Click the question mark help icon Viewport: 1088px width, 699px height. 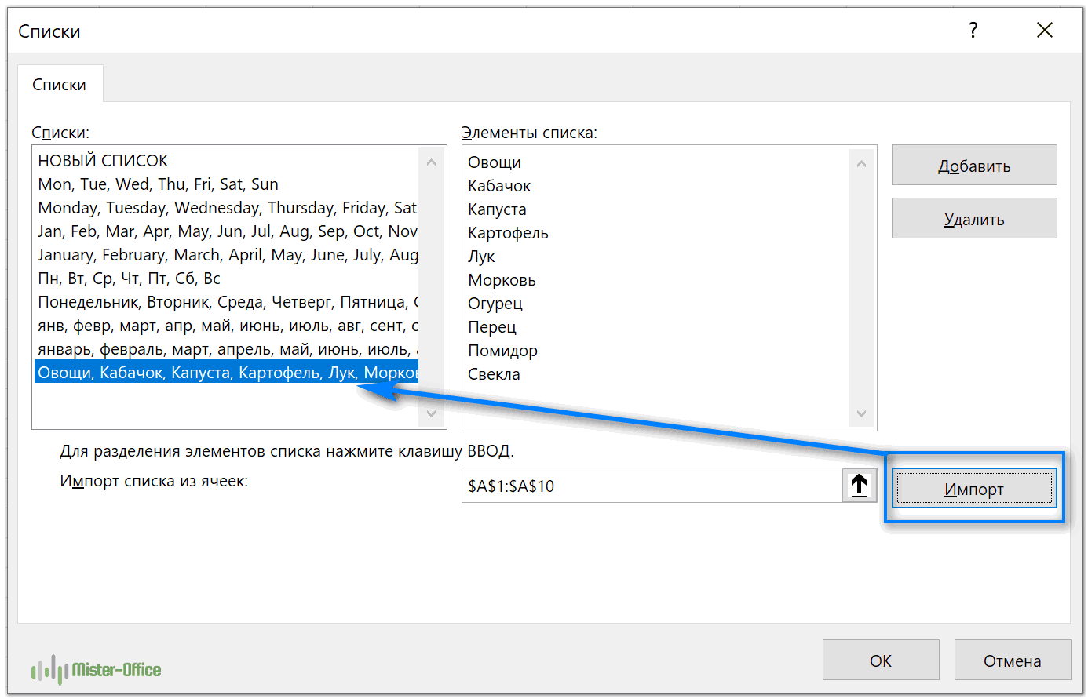973,31
